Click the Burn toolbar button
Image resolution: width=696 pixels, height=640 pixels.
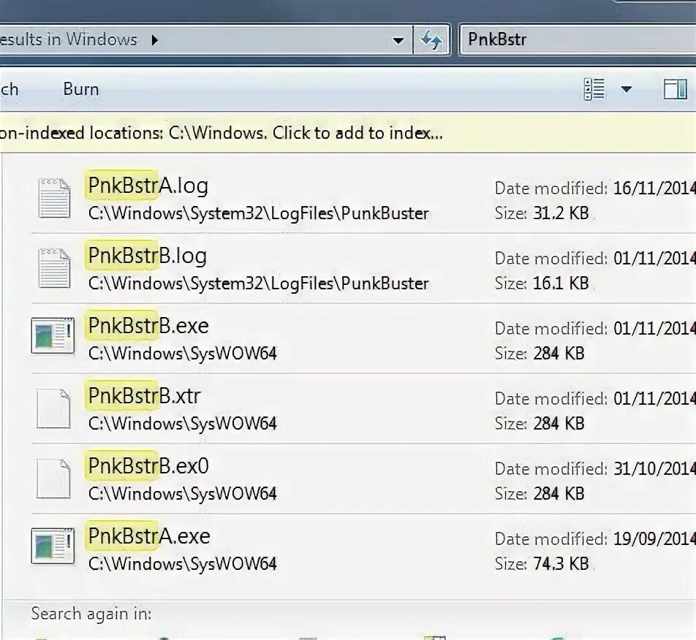pos(80,89)
